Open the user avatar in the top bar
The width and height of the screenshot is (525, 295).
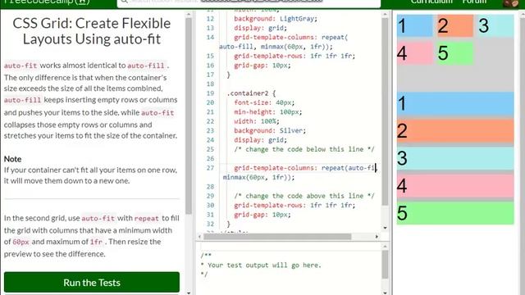pyautogui.click(x=511, y=2)
